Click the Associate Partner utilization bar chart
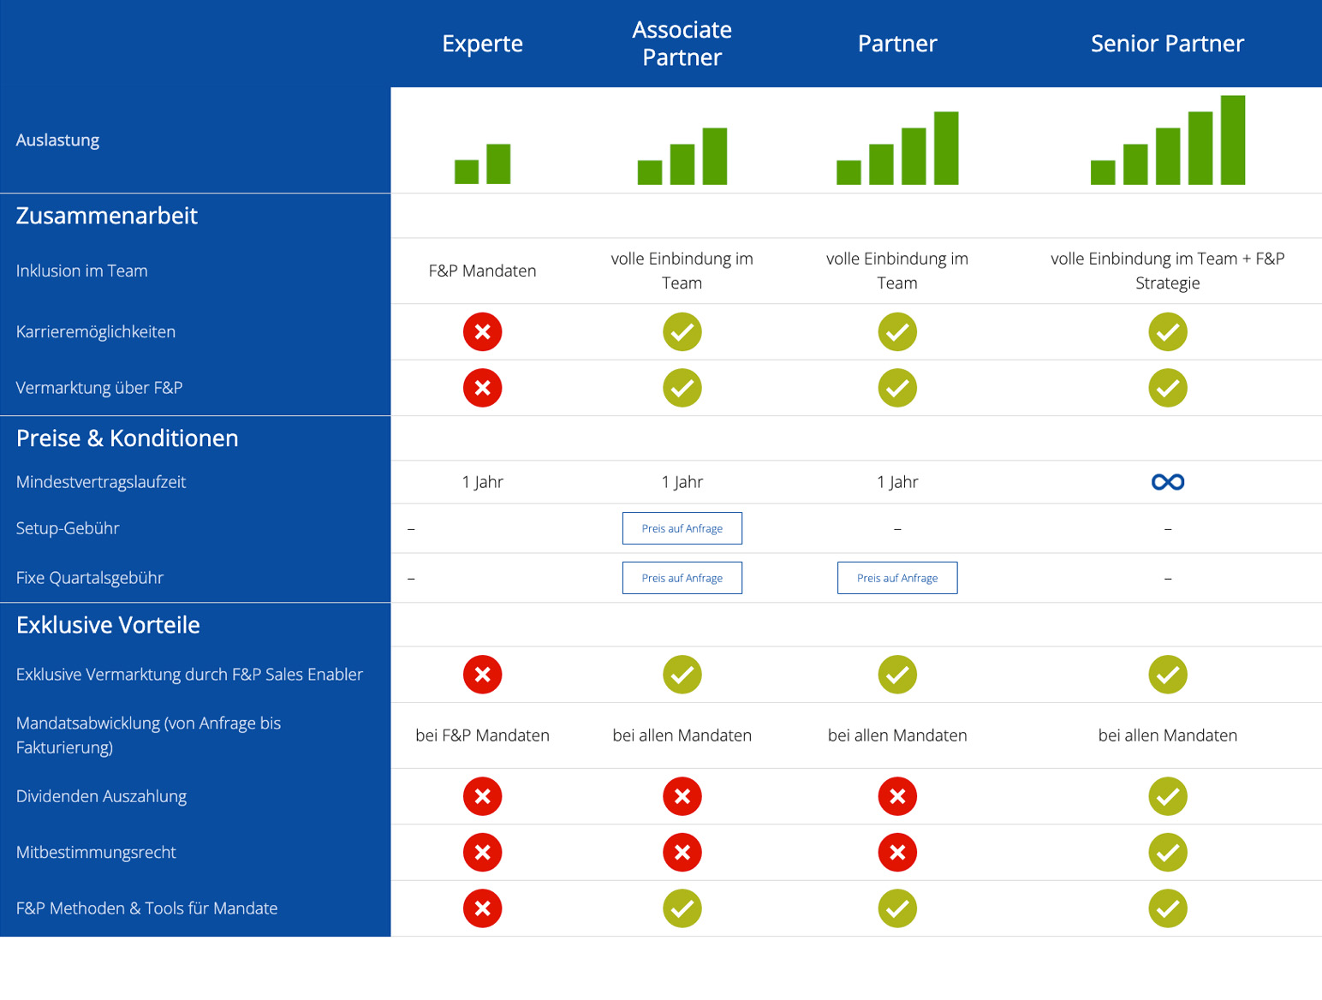This screenshot has width=1322, height=1000. [682, 156]
